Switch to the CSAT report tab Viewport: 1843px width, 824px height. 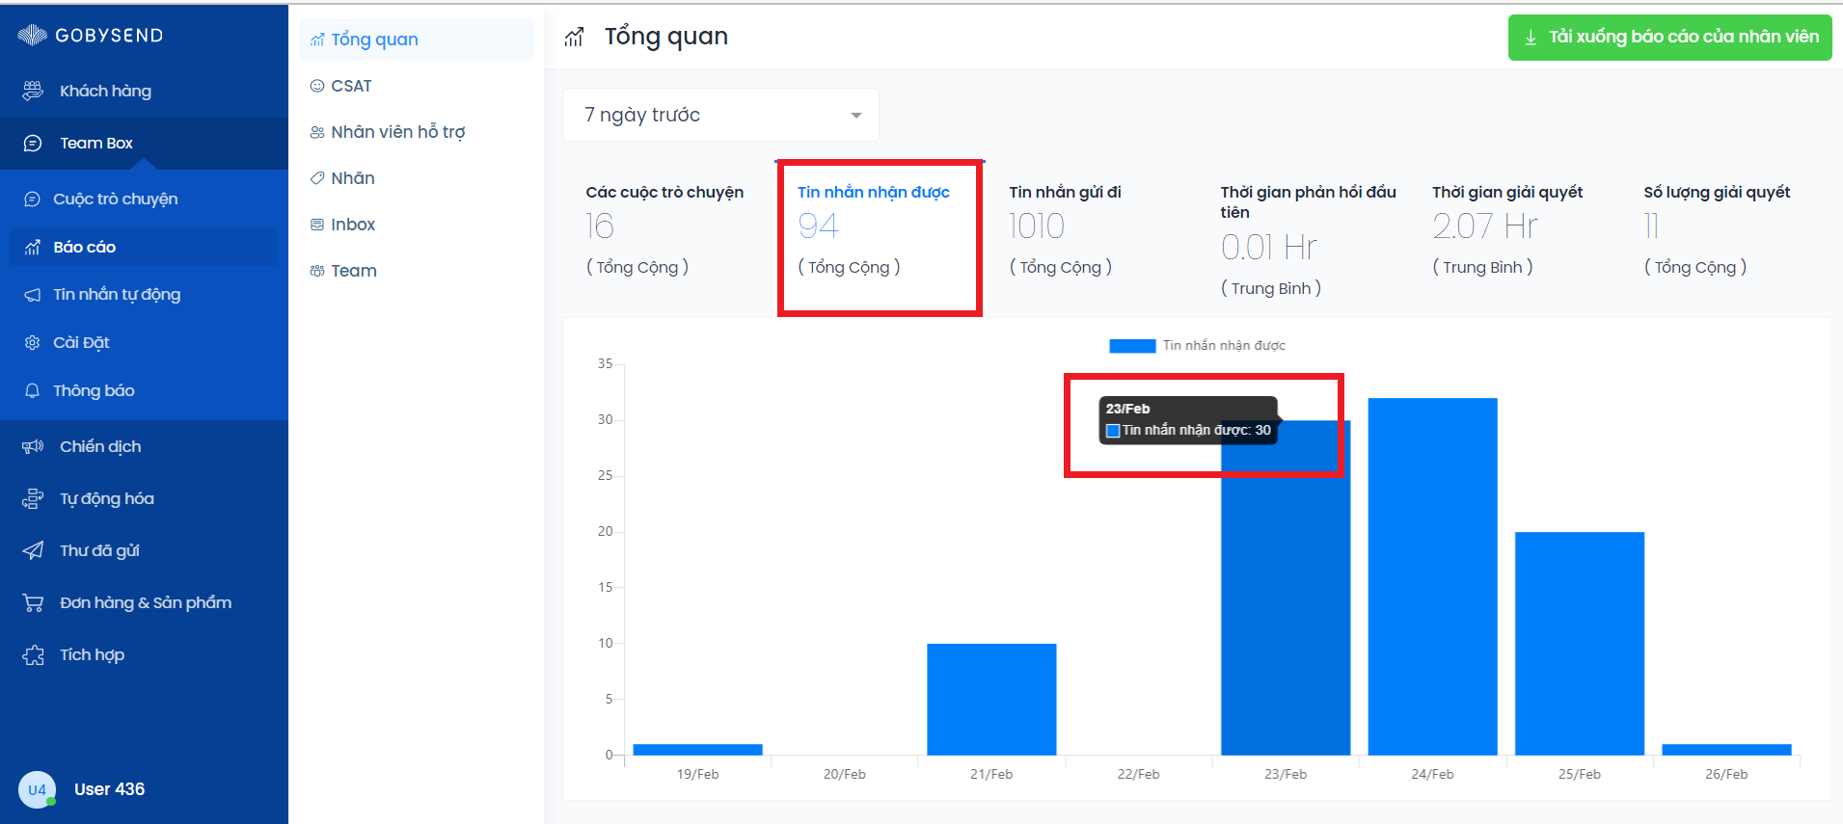coord(351,86)
